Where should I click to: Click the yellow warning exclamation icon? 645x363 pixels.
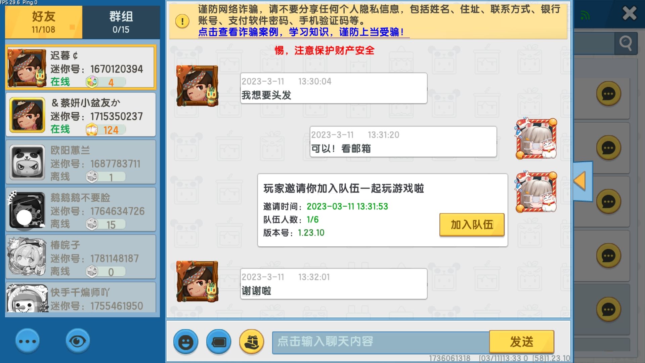(182, 21)
